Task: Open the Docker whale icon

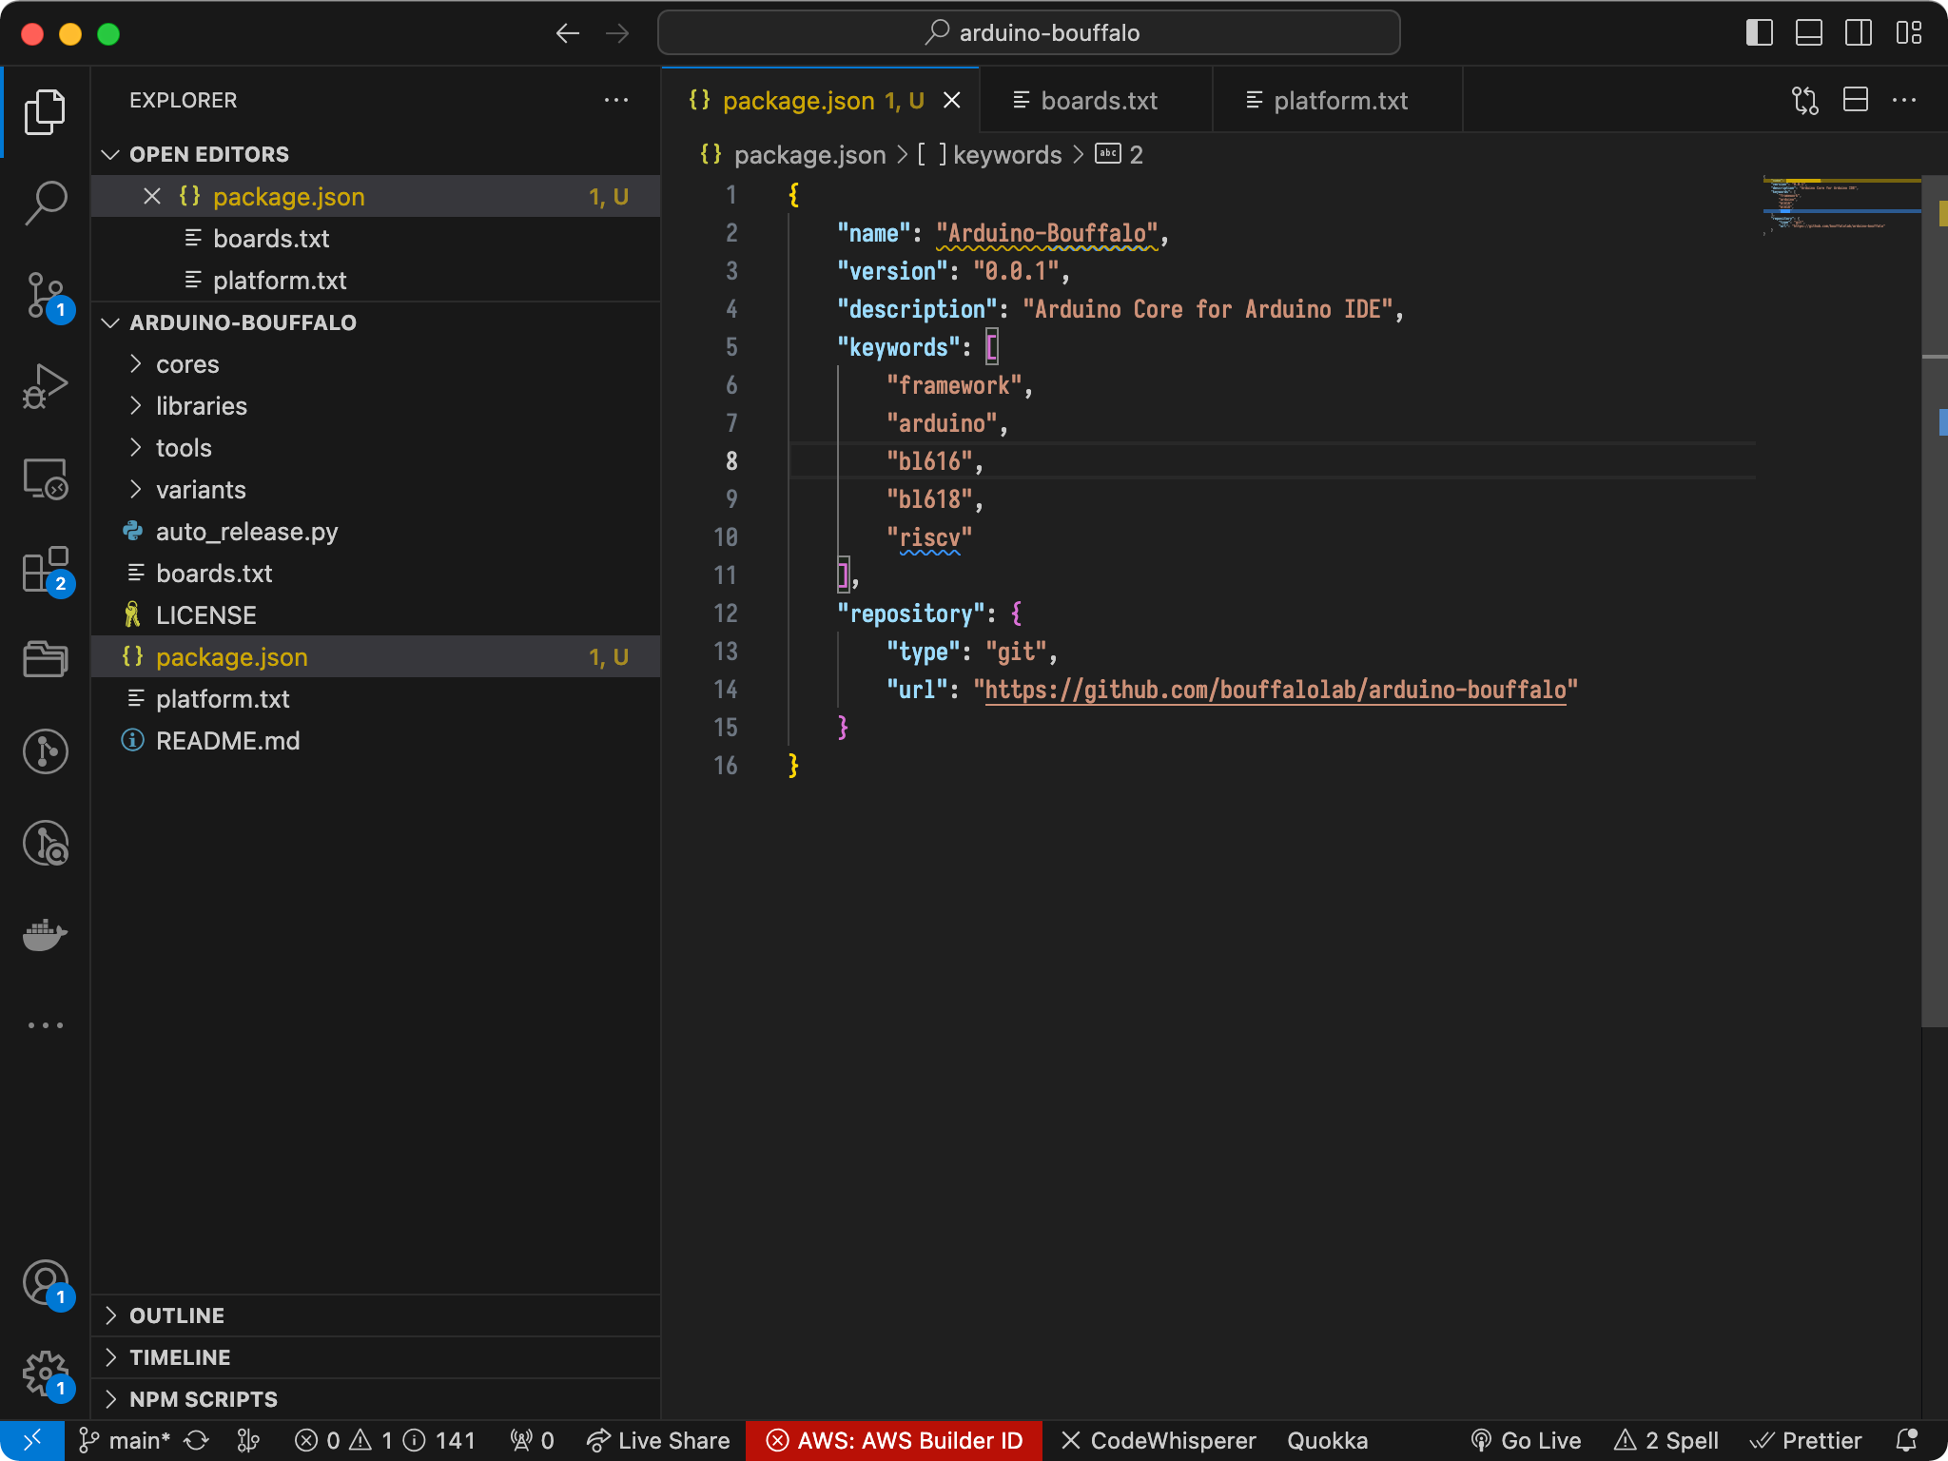Action: click(45, 934)
